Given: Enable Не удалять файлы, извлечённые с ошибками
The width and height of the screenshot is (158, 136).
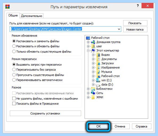Looking at the screenshot, I should point(14,98).
